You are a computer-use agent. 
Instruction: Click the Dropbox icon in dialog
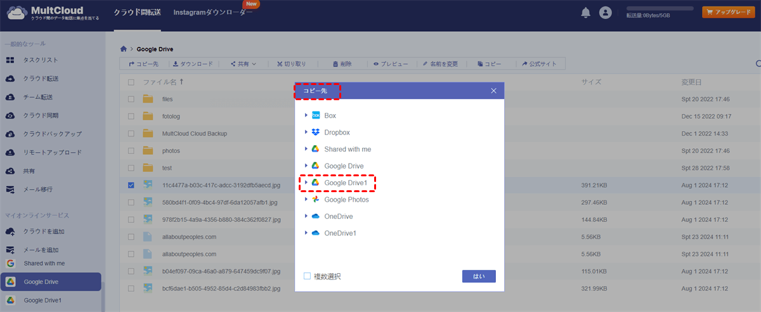pos(315,132)
